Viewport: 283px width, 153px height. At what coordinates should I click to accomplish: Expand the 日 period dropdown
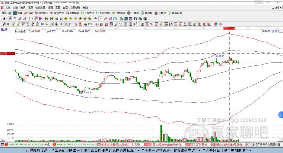pyautogui.click(x=7, y=19)
